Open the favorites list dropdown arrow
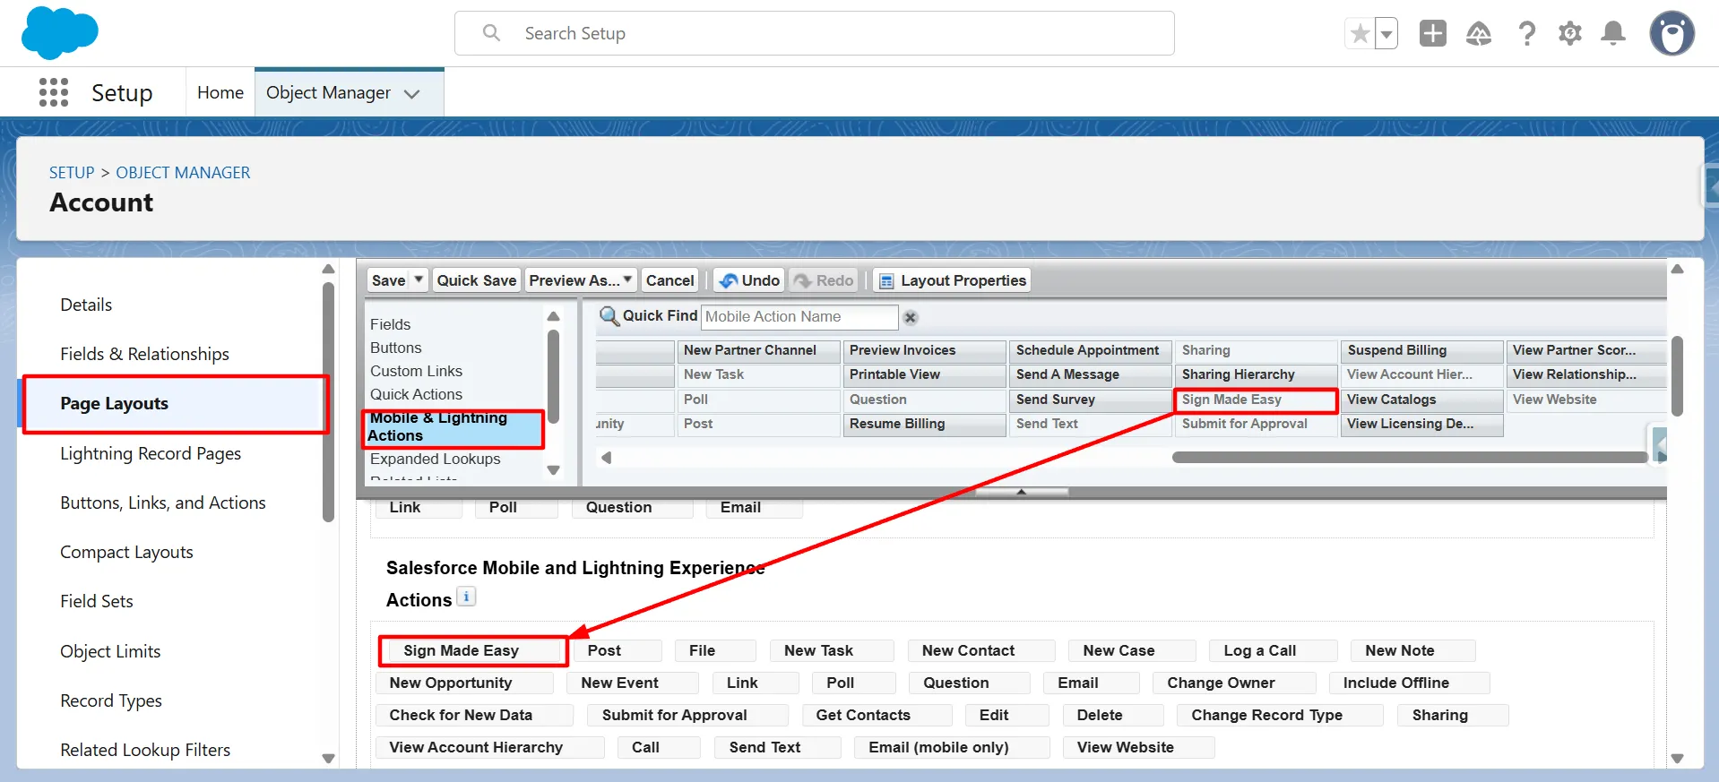The width and height of the screenshot is (1719, 782). [x=1386, y=34]
